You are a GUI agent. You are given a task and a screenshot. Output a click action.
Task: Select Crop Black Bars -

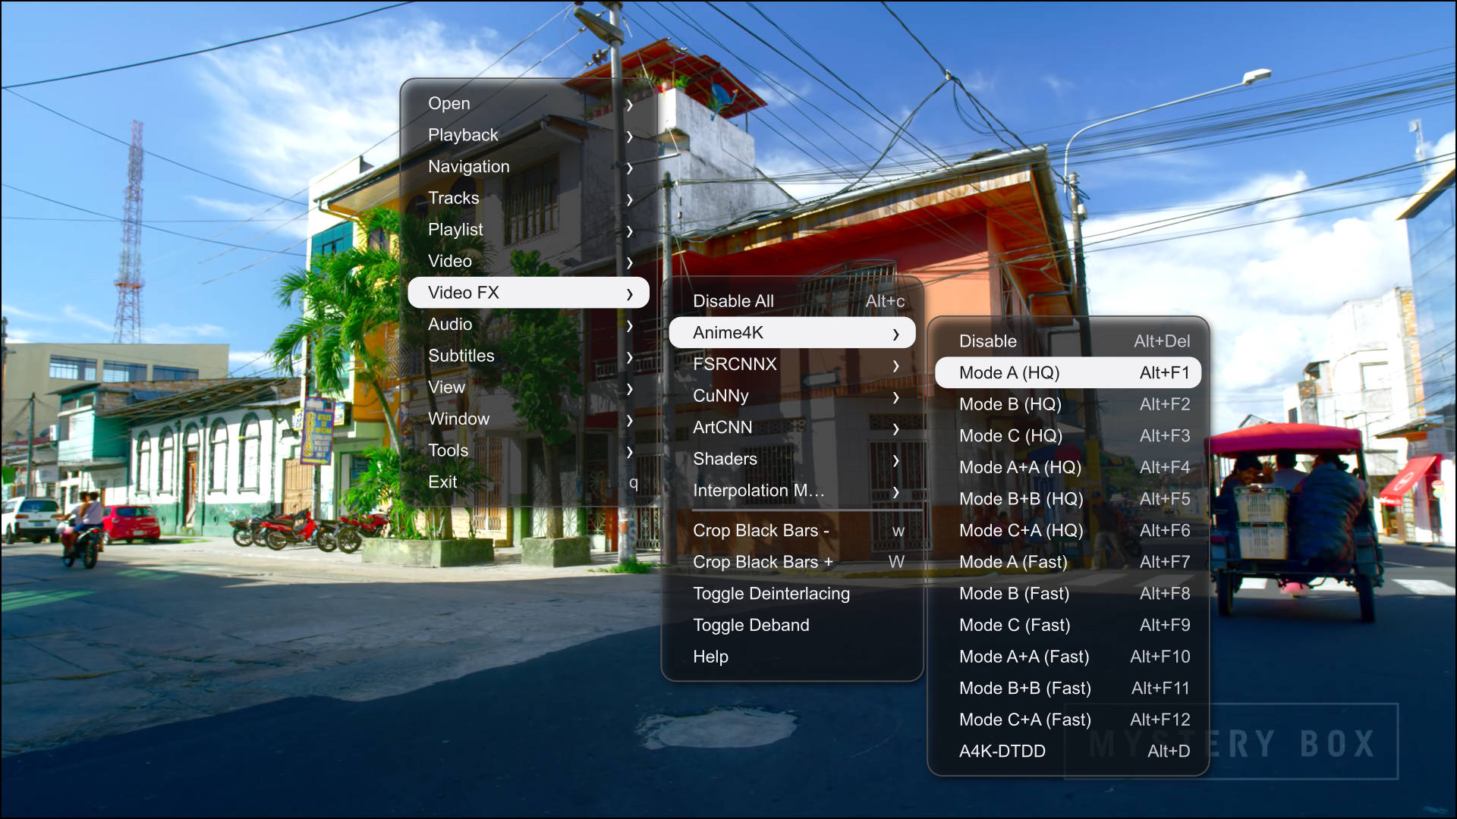(792, 531)
